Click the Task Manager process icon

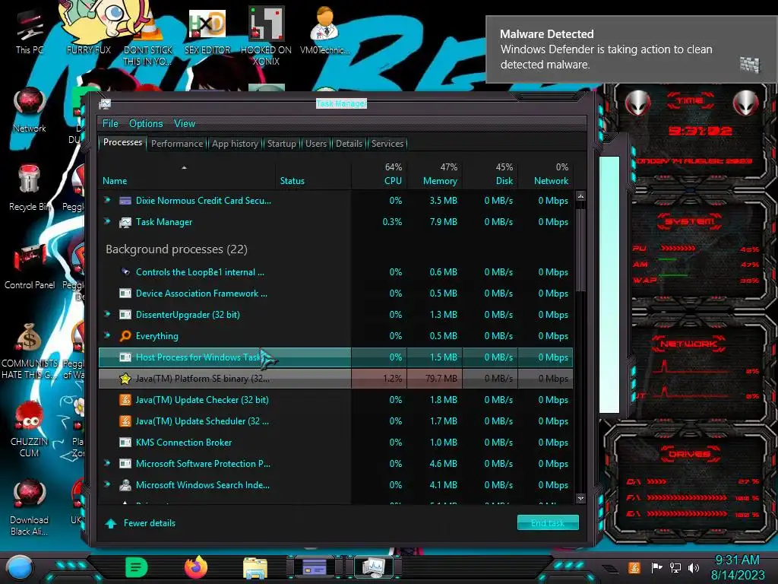[125, 222]
